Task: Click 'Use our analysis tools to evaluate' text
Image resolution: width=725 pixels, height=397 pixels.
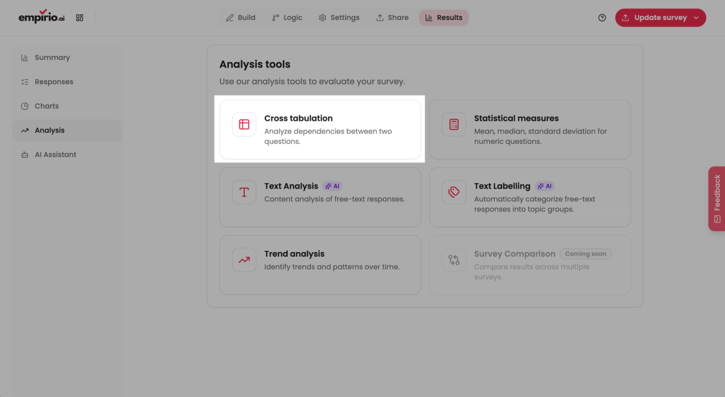Action: (x=312, y=82)
